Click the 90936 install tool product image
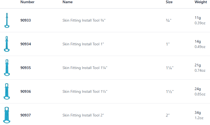210x125 pixels. (x=7, y=91)
